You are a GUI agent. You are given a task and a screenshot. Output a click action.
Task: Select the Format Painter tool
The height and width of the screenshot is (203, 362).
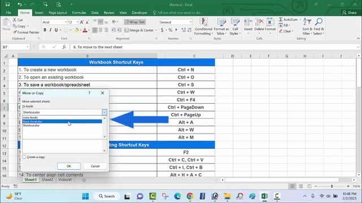(26, 32)
